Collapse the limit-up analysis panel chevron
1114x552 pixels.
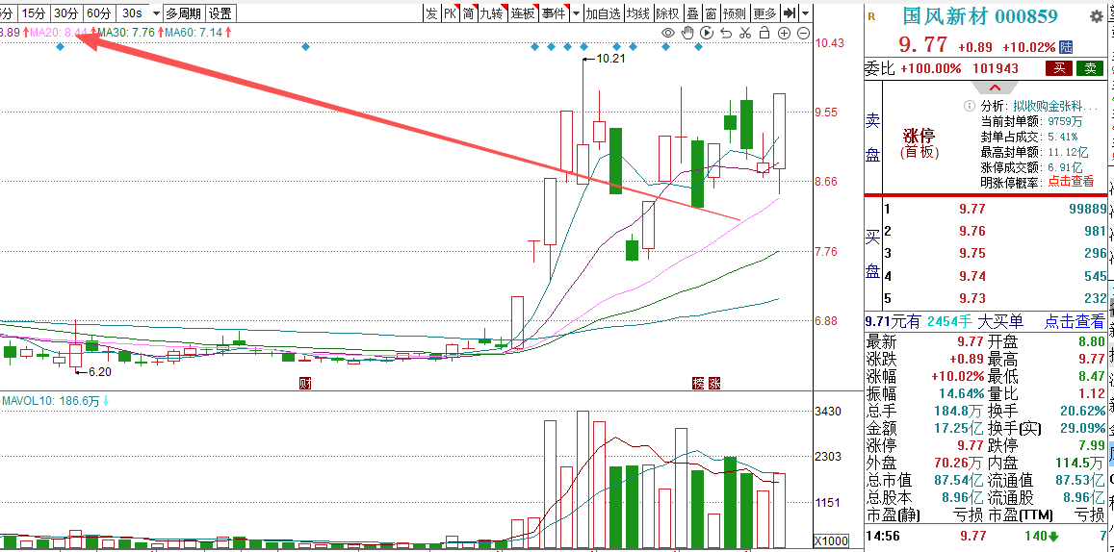995,88
